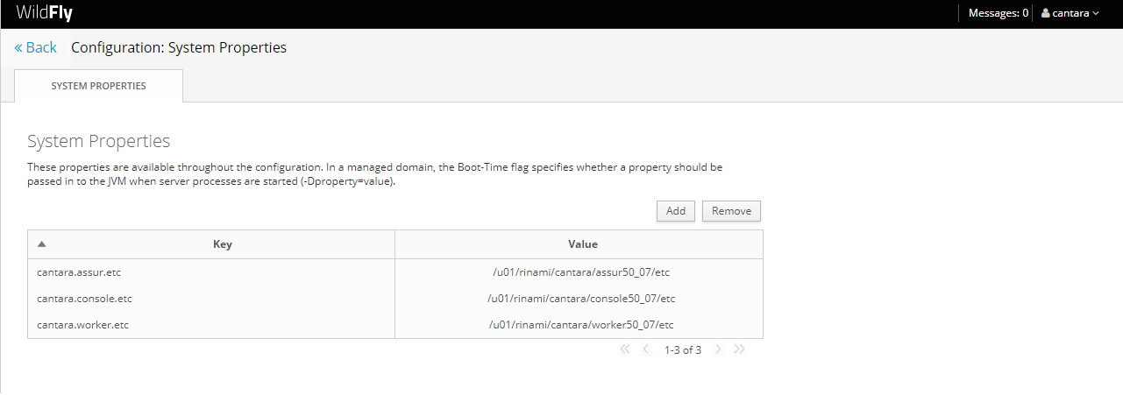This screenshot has width=1123, height=395.
Task: Sort by the Key column header
Action: pyautogui.click(x=223, y=244)
